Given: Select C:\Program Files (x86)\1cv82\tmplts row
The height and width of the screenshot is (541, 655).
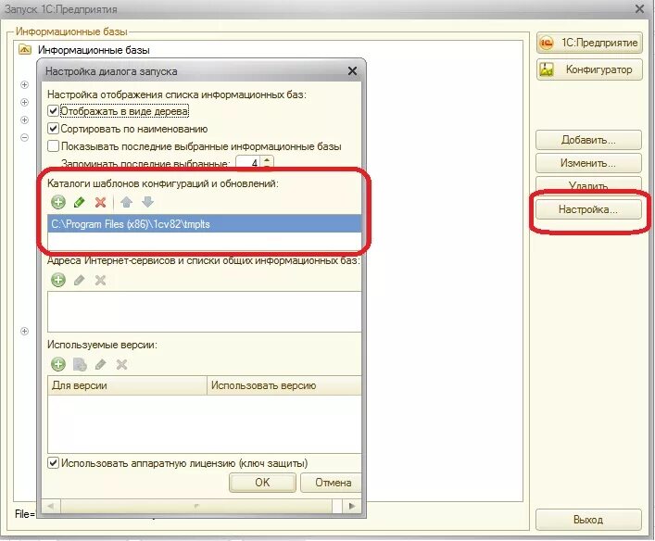Looking at the screenshot, I should [x=204, y=224].
